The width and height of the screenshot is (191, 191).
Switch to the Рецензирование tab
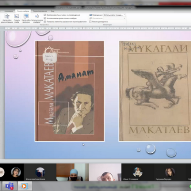(40, 11)
